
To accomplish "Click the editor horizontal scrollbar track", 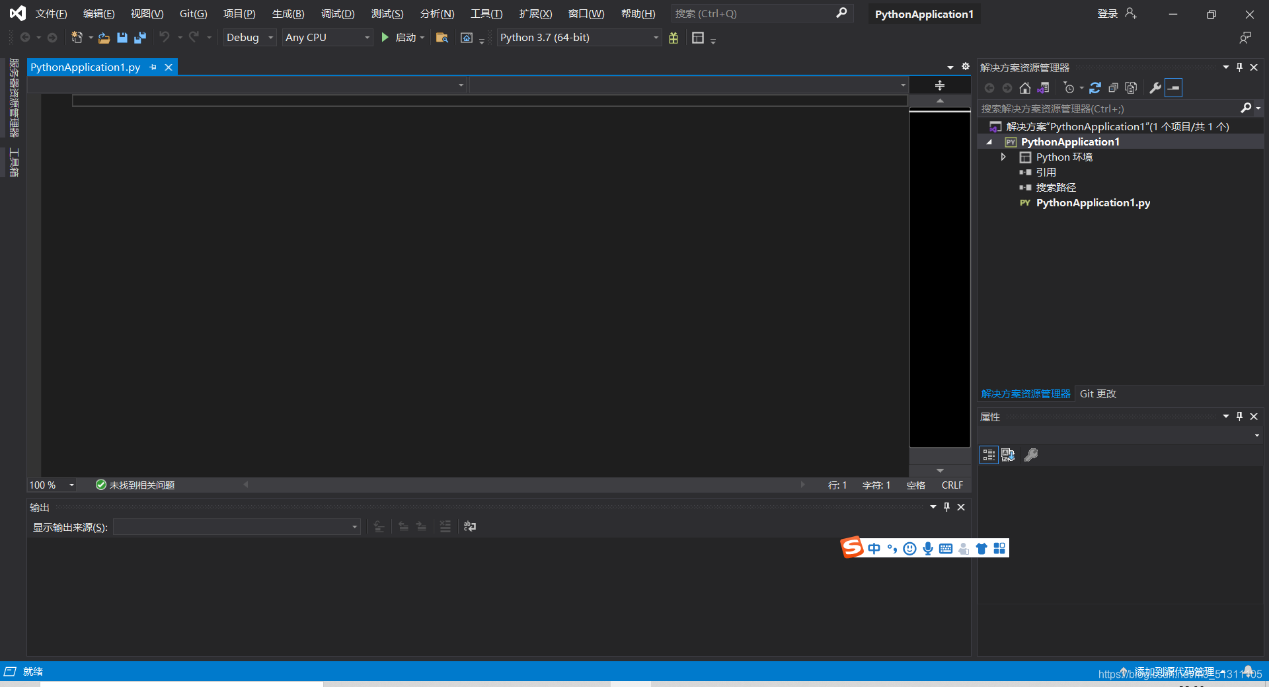I will click(x=523, y=485).
